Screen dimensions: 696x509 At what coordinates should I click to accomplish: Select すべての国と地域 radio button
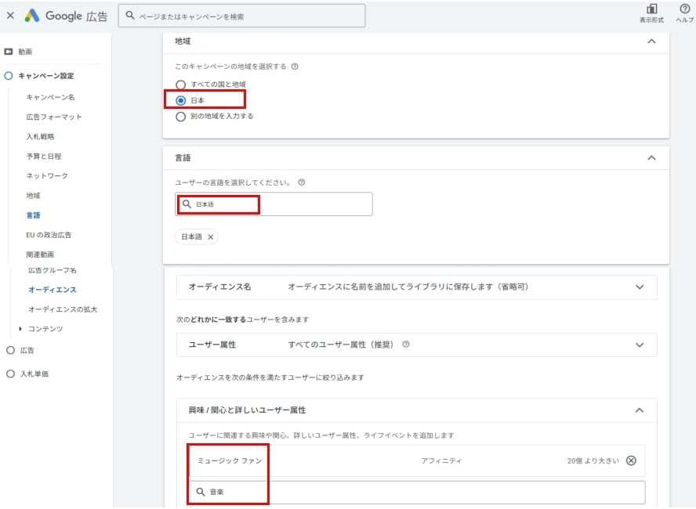click(180, 85)
